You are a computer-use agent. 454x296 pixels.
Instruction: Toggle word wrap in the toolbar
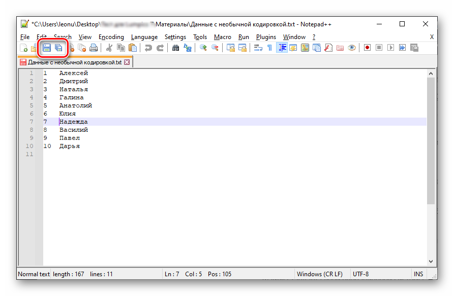tap(258, 48)
